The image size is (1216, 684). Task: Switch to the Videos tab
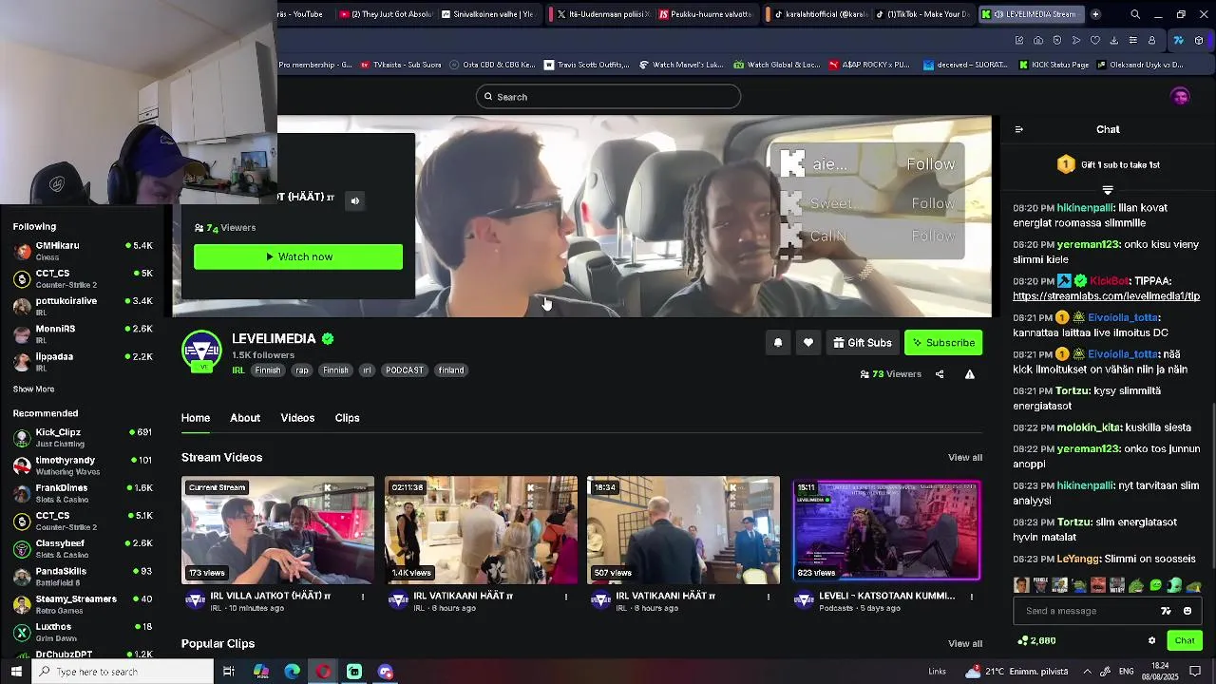[x=297, y=418]
